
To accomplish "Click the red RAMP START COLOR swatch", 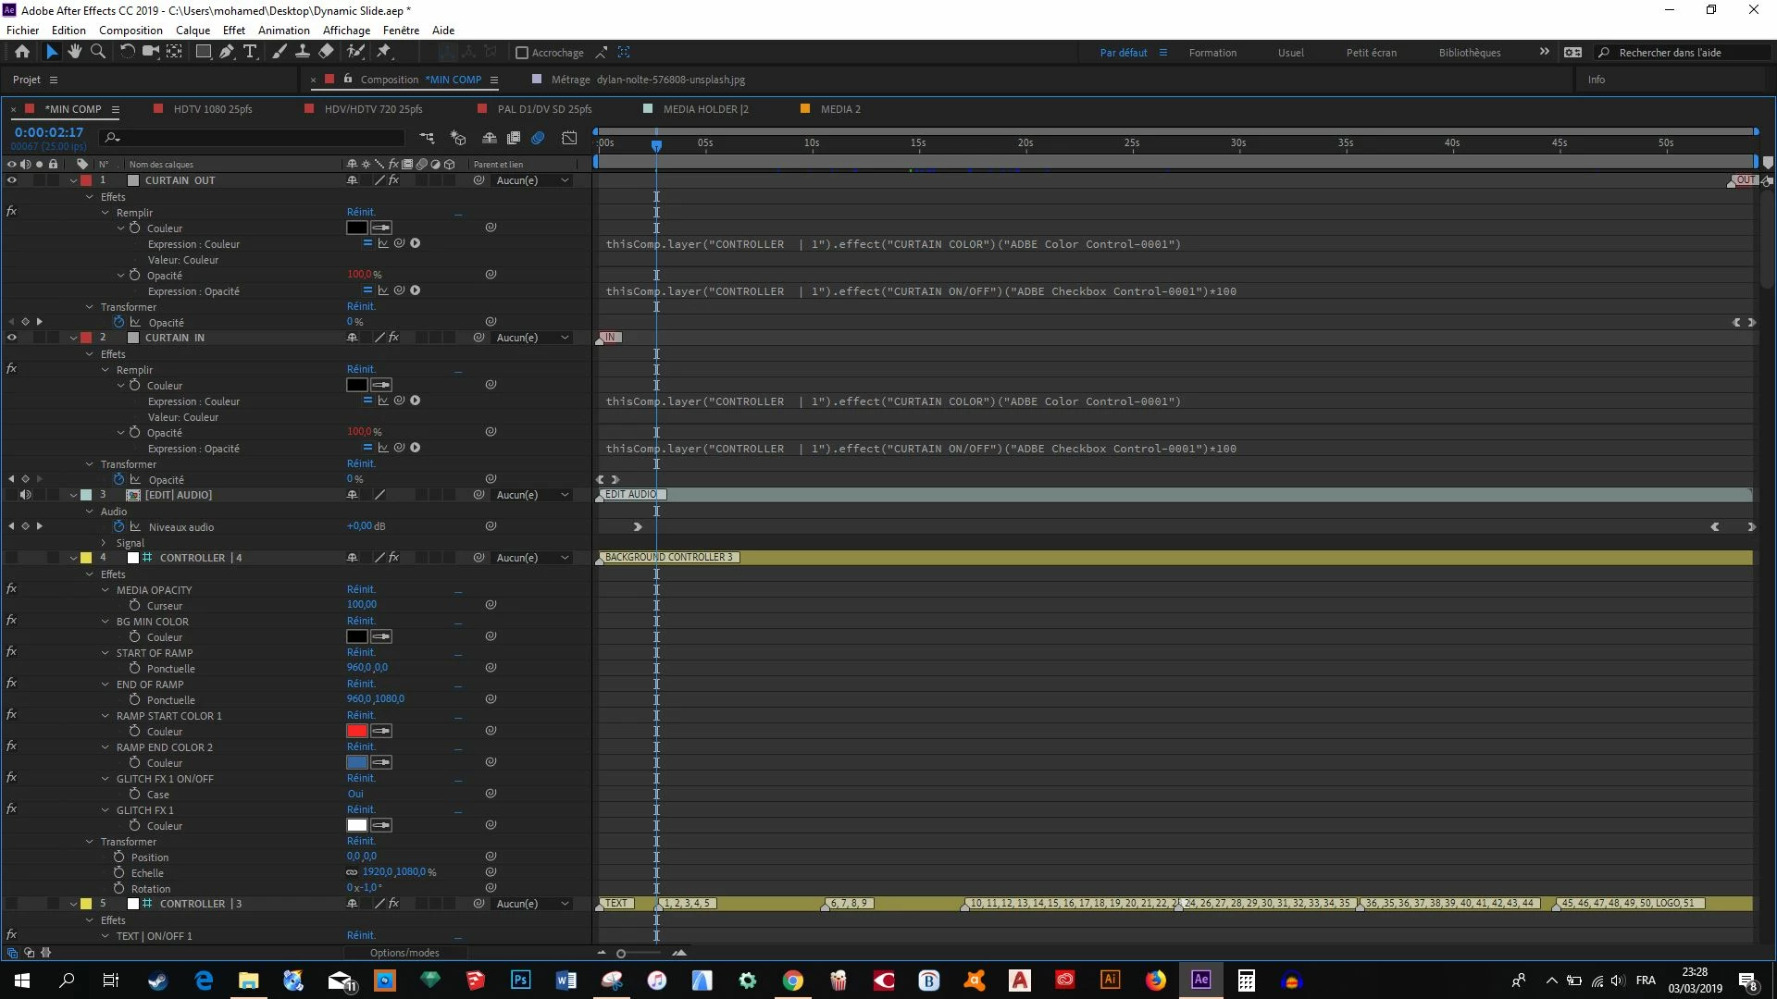I will 357,731.
